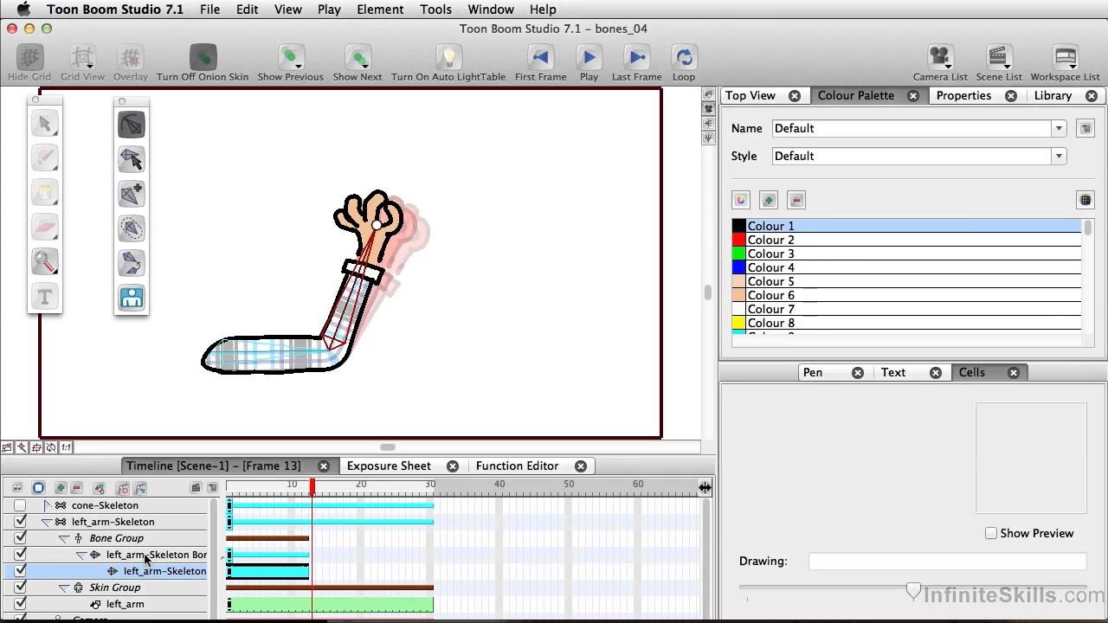Switch to Exposure Sheet tab

pyautogui.click(x=389, y=466)
